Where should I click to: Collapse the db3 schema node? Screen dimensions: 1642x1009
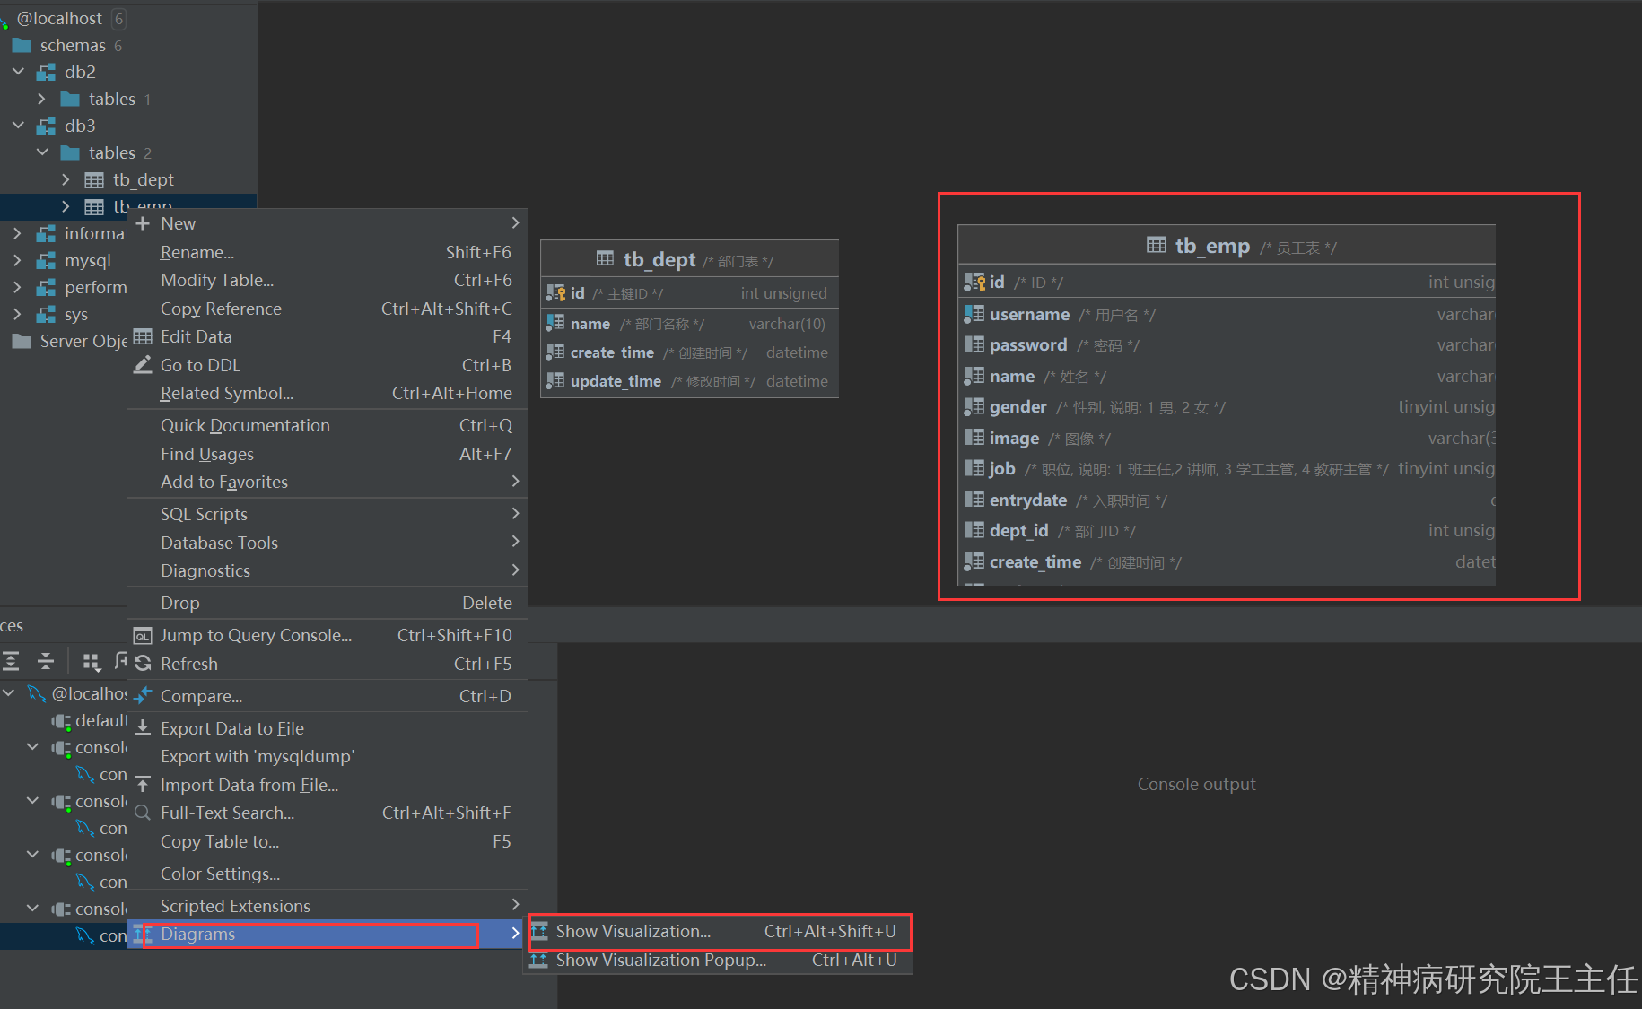click(18, 126)
